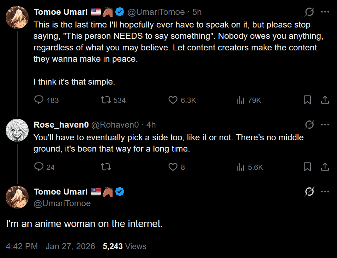The width and height of the screenshot is (337, 258).
Task: Open more options on first tweet
Action: [x=325, y=12]
